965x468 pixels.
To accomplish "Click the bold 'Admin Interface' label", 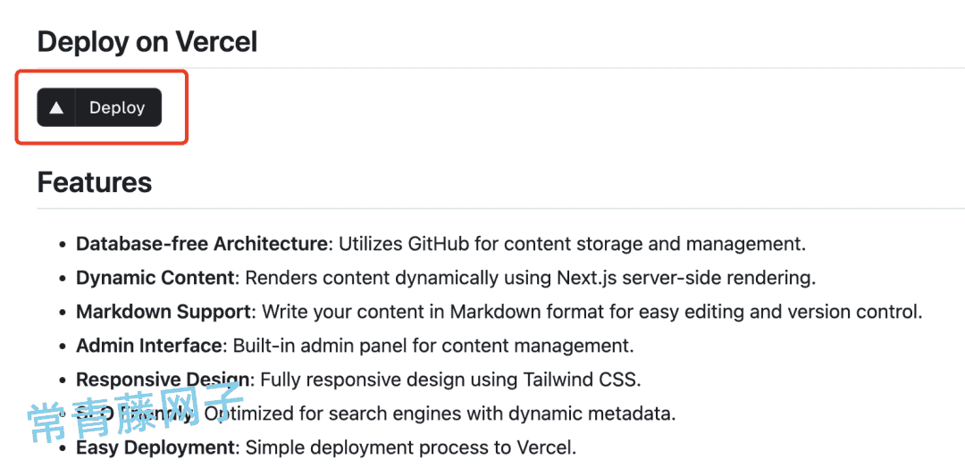I will coord(149,346).
